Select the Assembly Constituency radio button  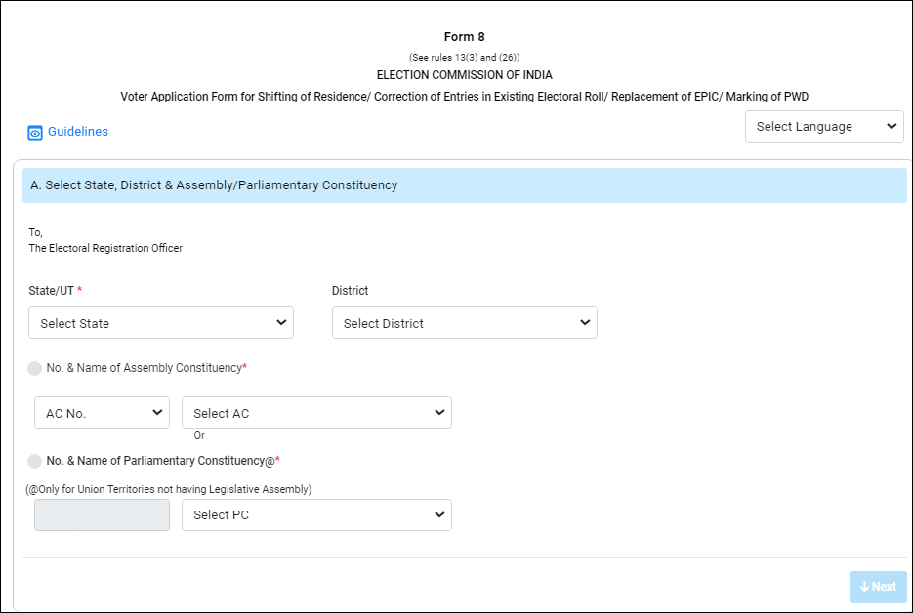pos(35,368)
